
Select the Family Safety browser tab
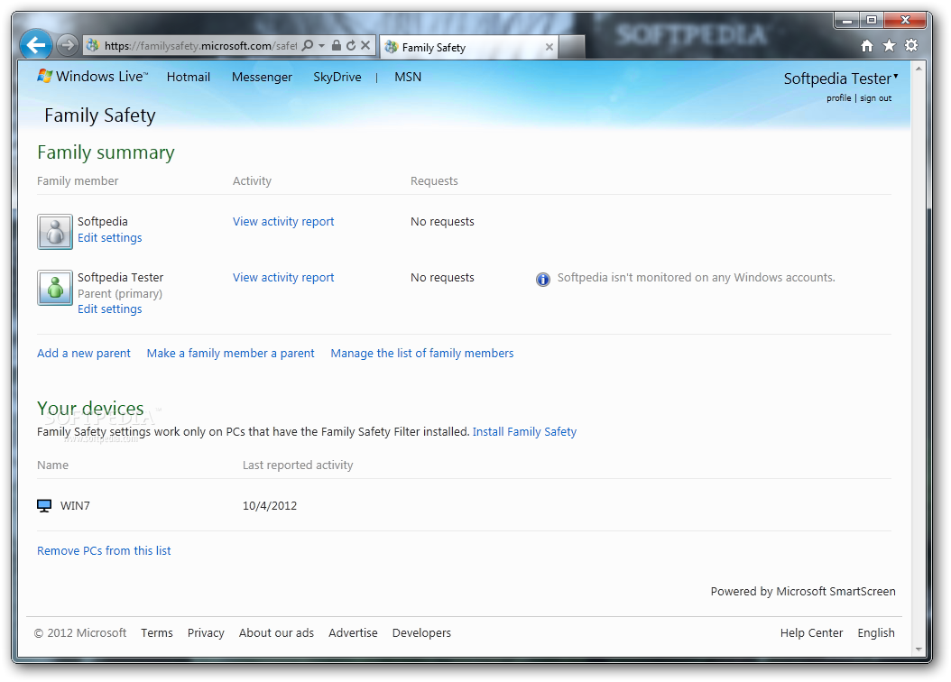(x=469, y=47)
